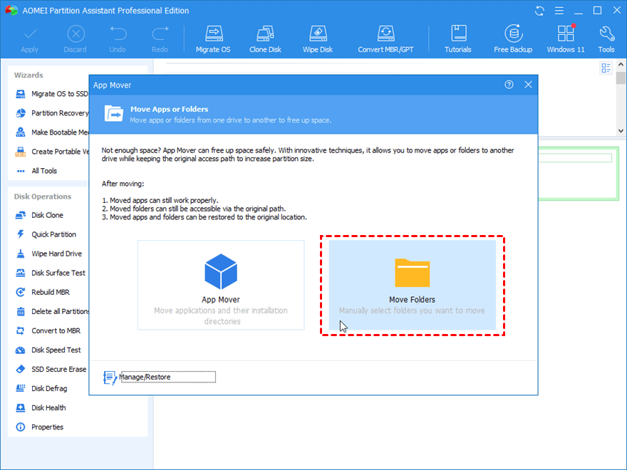Start Disk Speed Test

[x=48, y=350]
